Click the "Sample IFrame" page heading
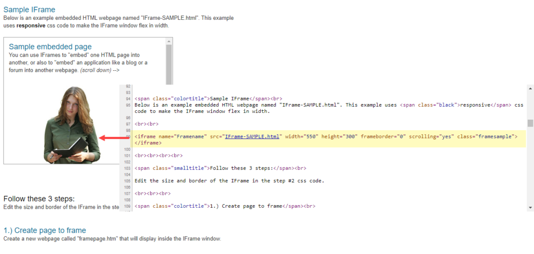Screen dimensions: 534x254 click(x=29, y=9)
